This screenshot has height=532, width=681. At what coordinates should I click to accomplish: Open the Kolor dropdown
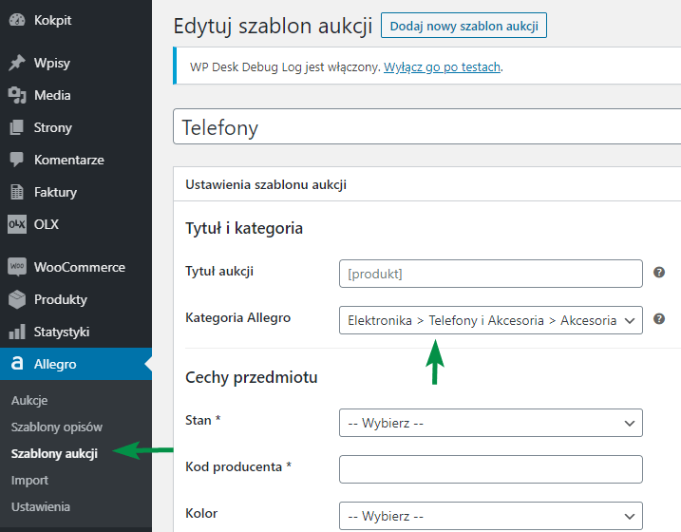tap(491, 516)
